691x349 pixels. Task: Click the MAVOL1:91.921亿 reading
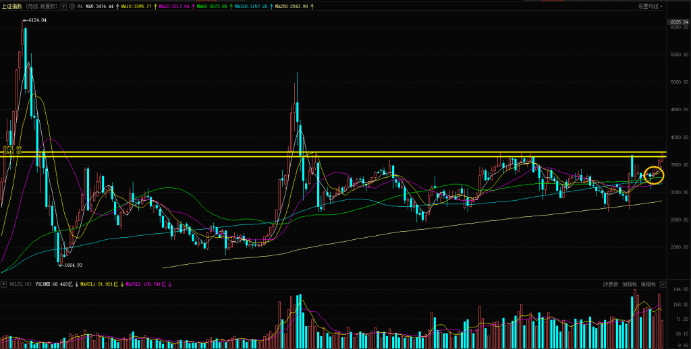pyautogui.click(x=99, y=284)
